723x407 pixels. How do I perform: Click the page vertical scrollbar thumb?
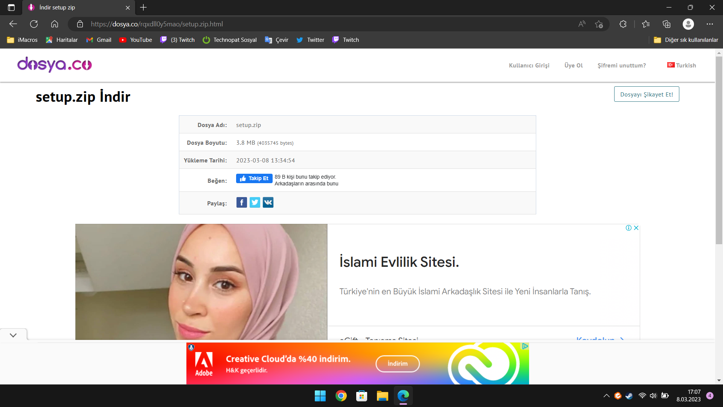(719, 151)
